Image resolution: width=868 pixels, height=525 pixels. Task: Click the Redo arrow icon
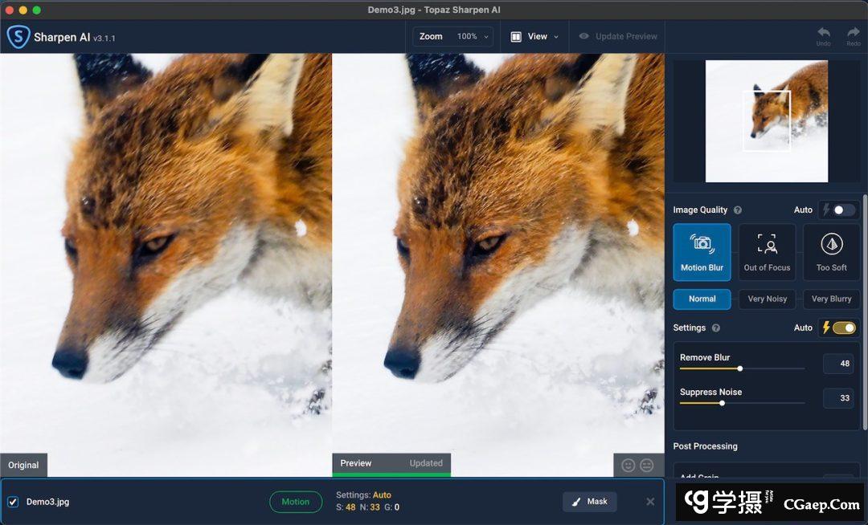(x=853, y=33)
